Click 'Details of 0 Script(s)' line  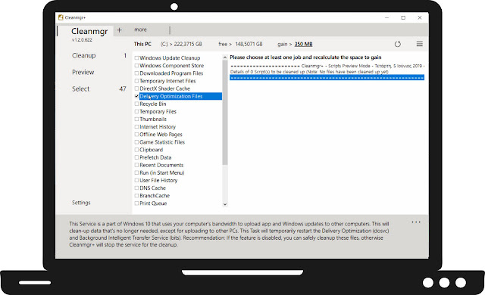309,72
